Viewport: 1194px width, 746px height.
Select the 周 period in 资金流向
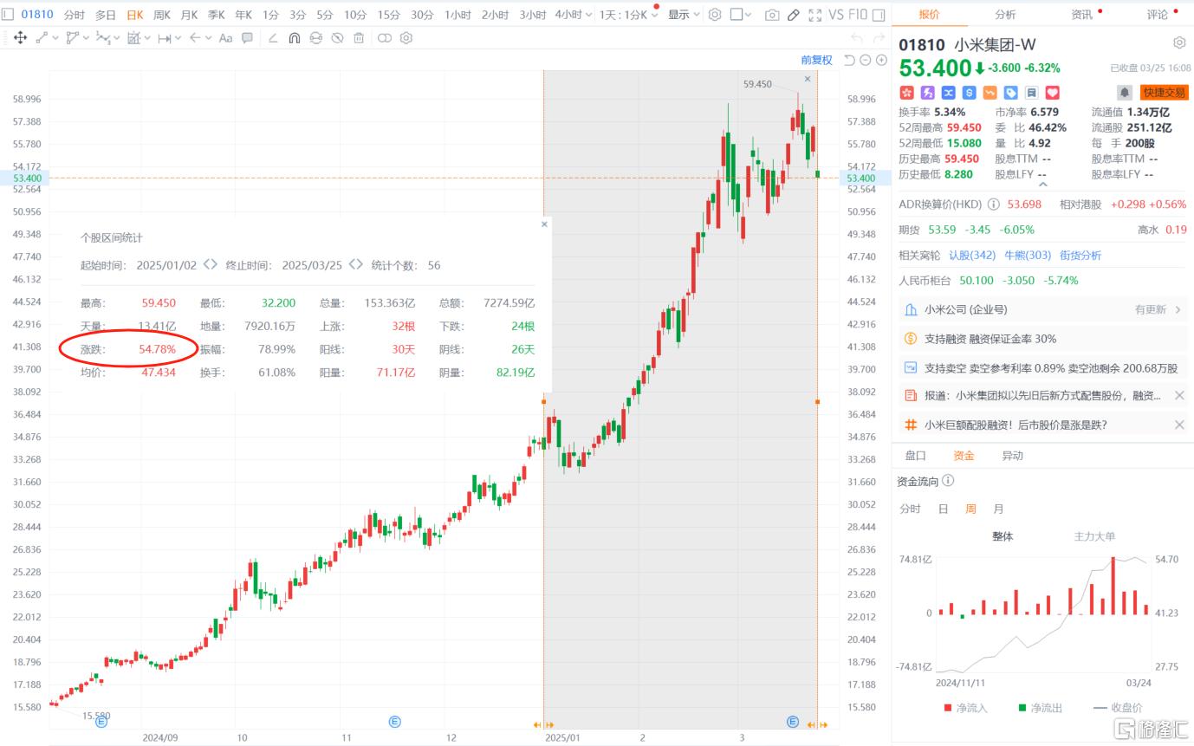970,509
